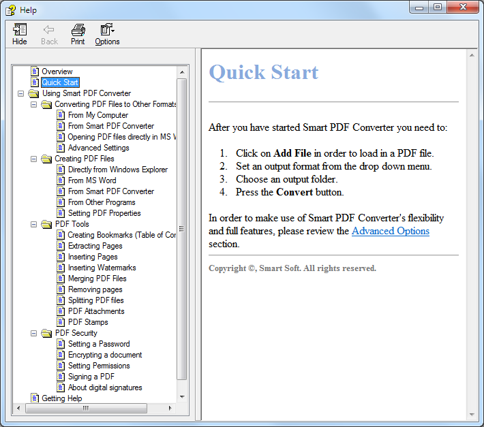Select the Advanced Settings topic
Screen dimensions: 484x427
98,148
